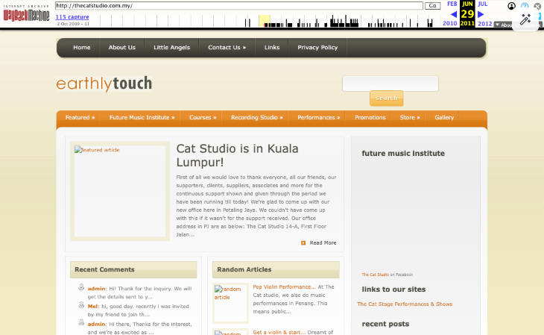Screen dimensions: 544x335
Task: Click the Wayback help question icon
Action: pos(525,6)
